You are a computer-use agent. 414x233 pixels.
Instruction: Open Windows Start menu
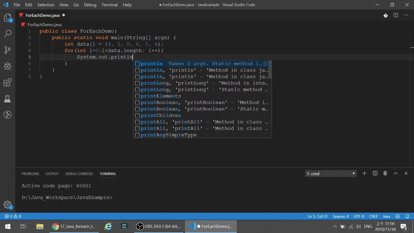coord(8,227)
